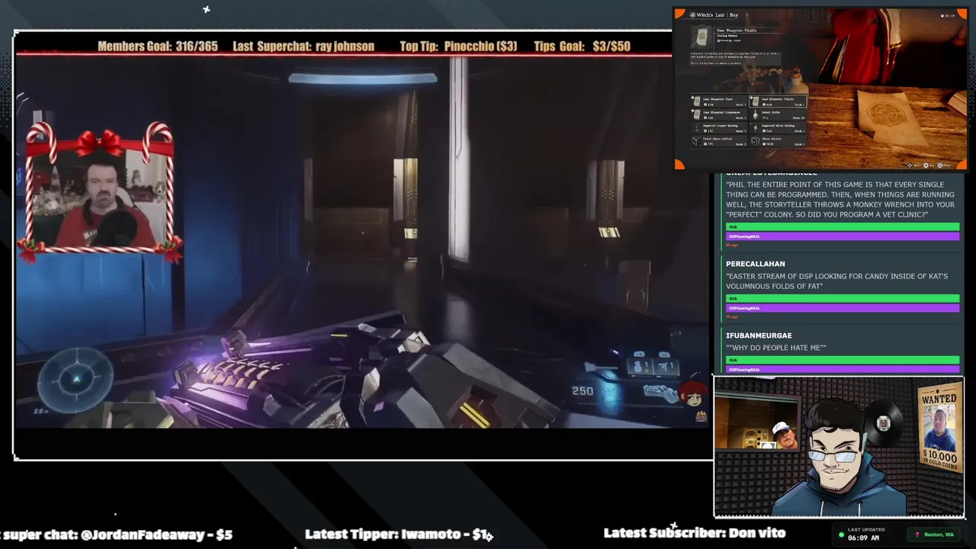Click the PERECALLAHAN username in chat
Image resolution: width=976 pixels, height=549 pixels.
756,264
